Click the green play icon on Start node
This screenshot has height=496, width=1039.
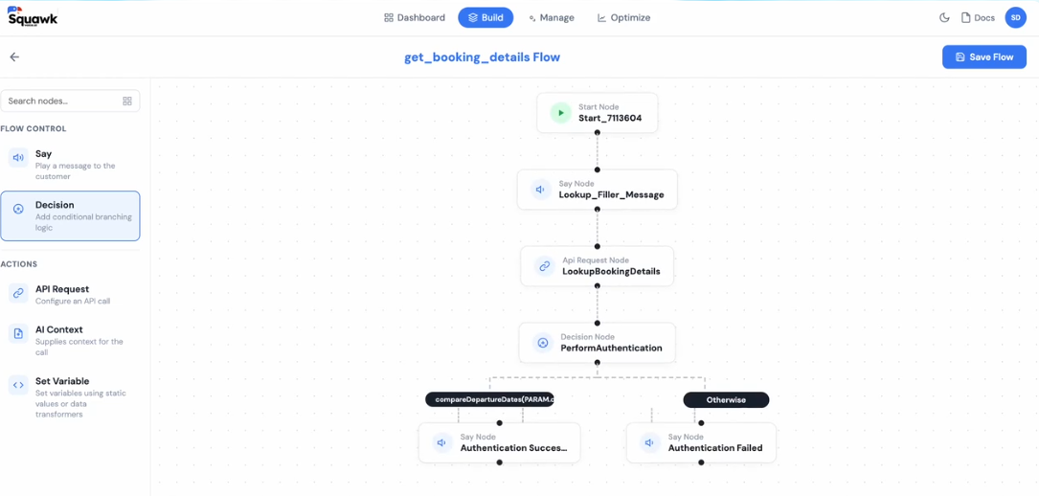click(560, 113)
